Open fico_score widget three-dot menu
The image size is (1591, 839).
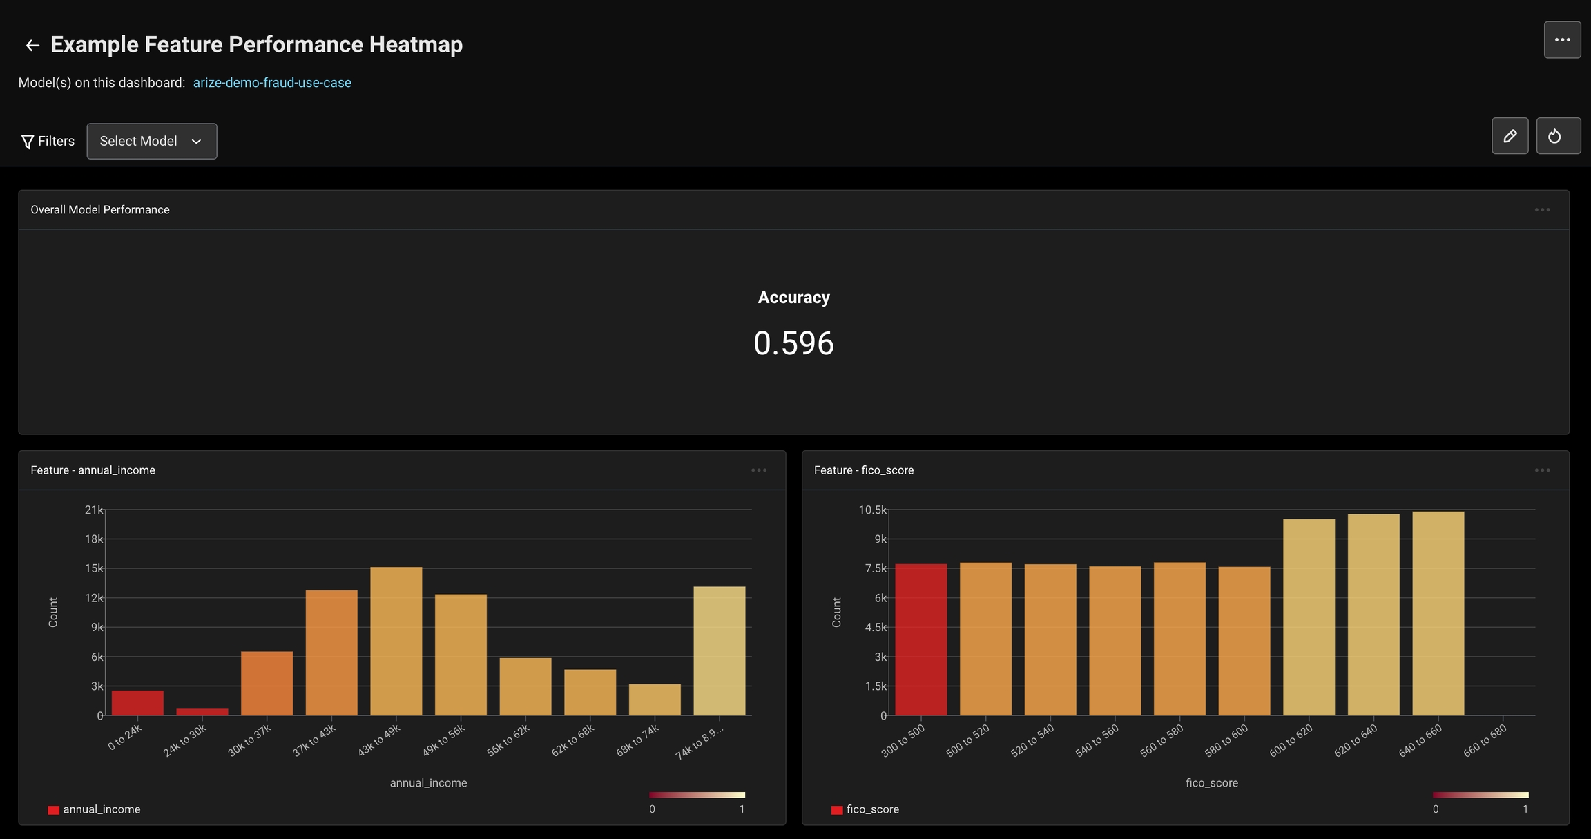point(1542,470)
